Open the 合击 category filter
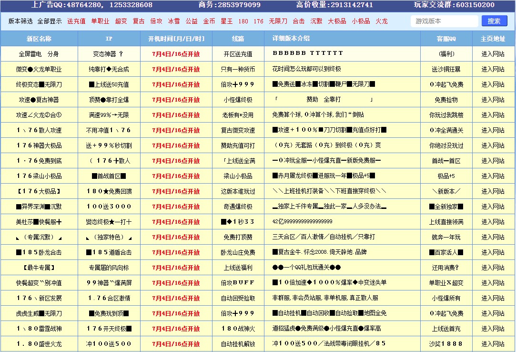The width and height of the screenshot is (516, 352). 299,21
